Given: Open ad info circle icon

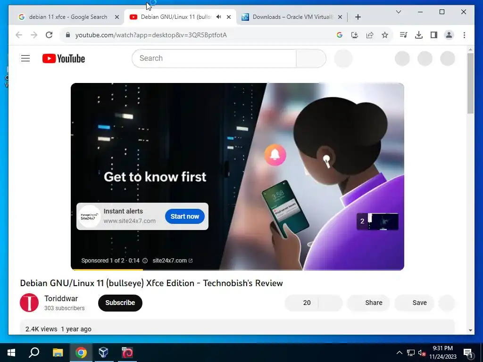Looking at the screenshot, I should point(145,261).
